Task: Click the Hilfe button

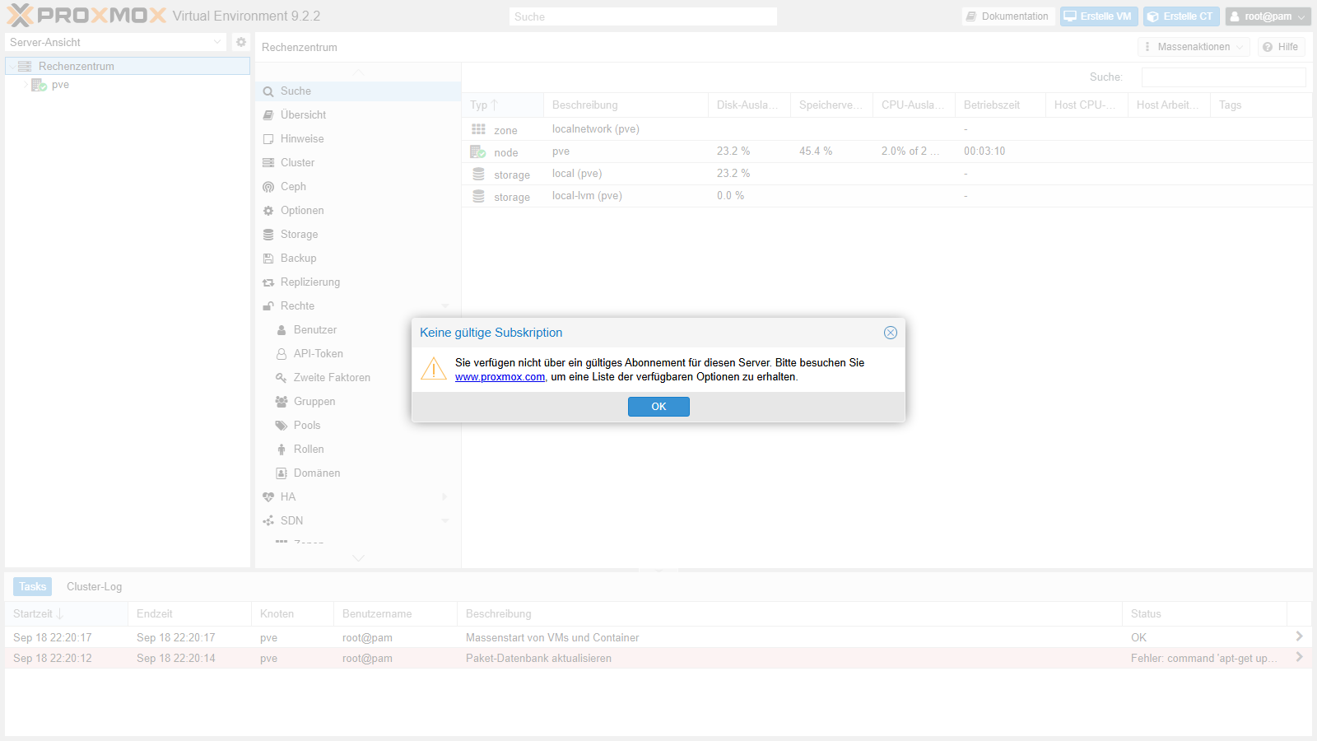Action: [x=1281, y=47]
